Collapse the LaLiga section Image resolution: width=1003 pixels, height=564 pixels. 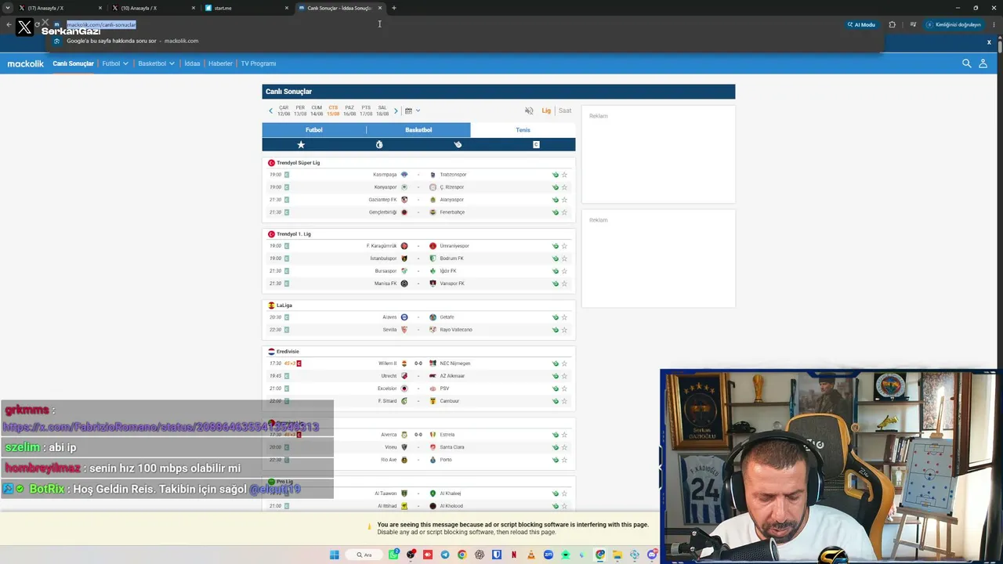418,305
